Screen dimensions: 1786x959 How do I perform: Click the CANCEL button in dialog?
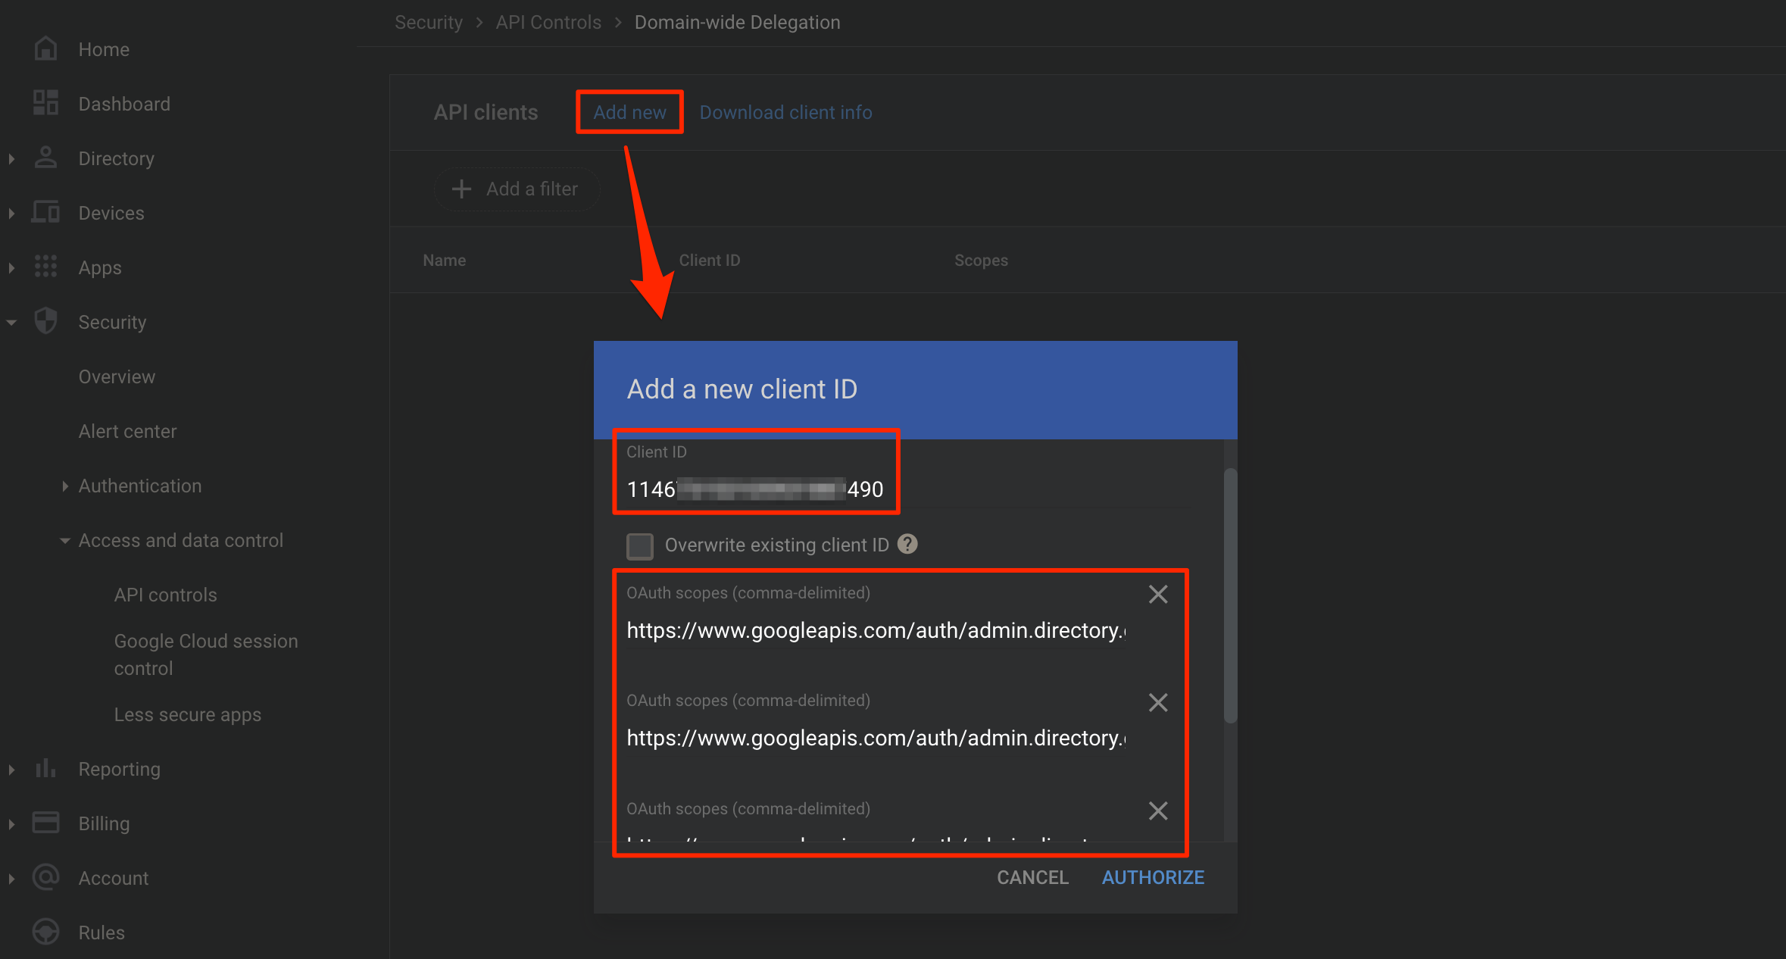(x=1032, y=877)
